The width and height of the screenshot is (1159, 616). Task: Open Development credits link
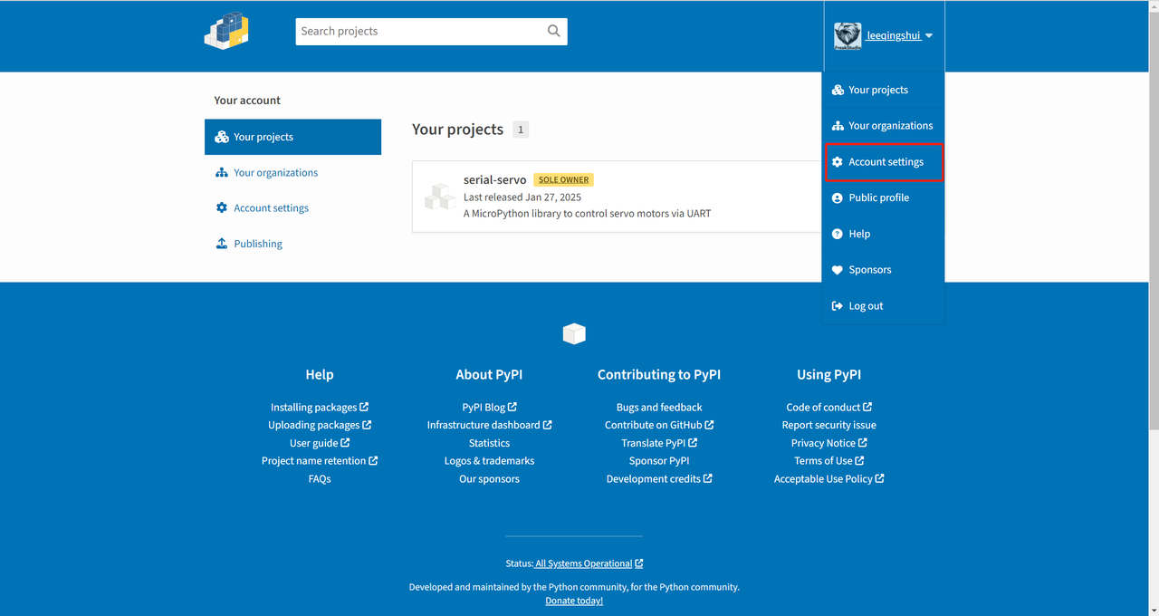point(659,478)
